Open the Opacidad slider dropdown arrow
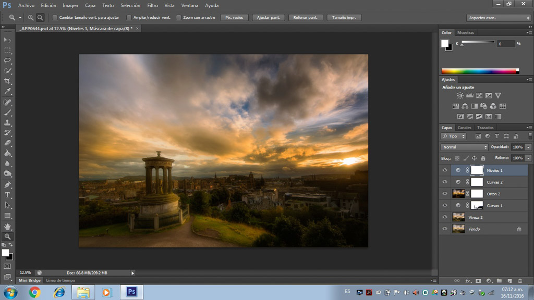 (x=528, y=147)
